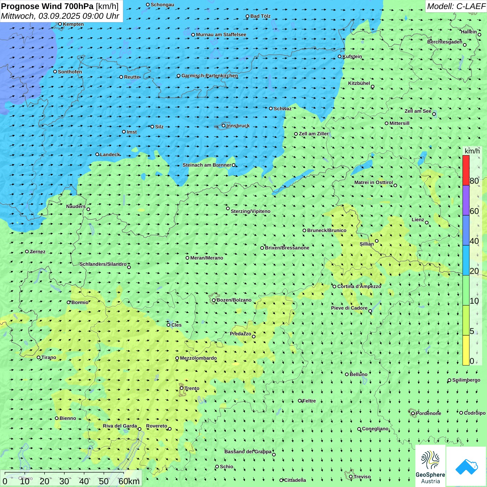
Task: Click the red 80 km/h legend color
Action: (466, 170)
